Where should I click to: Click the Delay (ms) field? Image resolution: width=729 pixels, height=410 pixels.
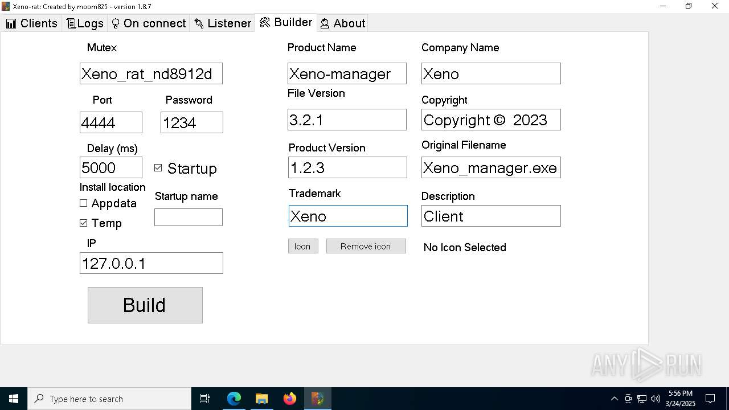111,167
